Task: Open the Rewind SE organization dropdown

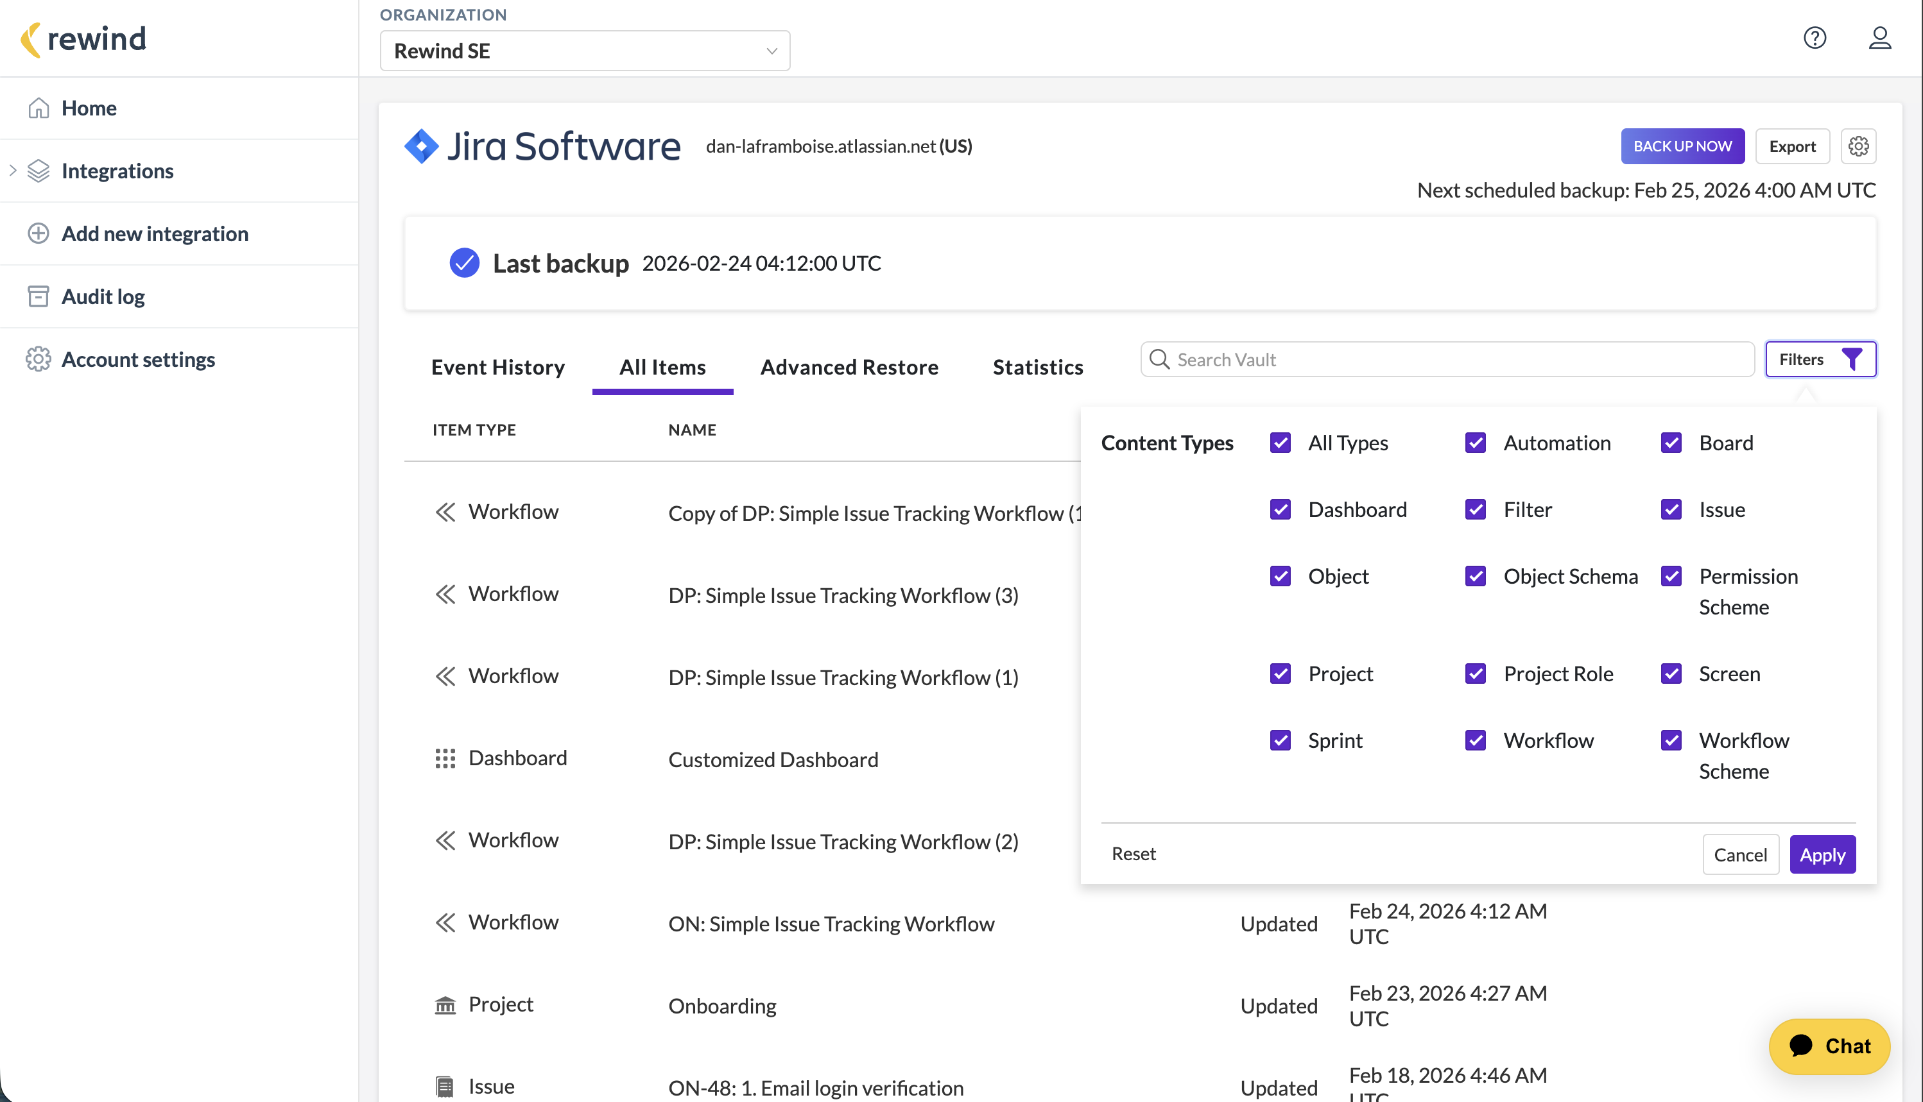Action: (585, 51)
